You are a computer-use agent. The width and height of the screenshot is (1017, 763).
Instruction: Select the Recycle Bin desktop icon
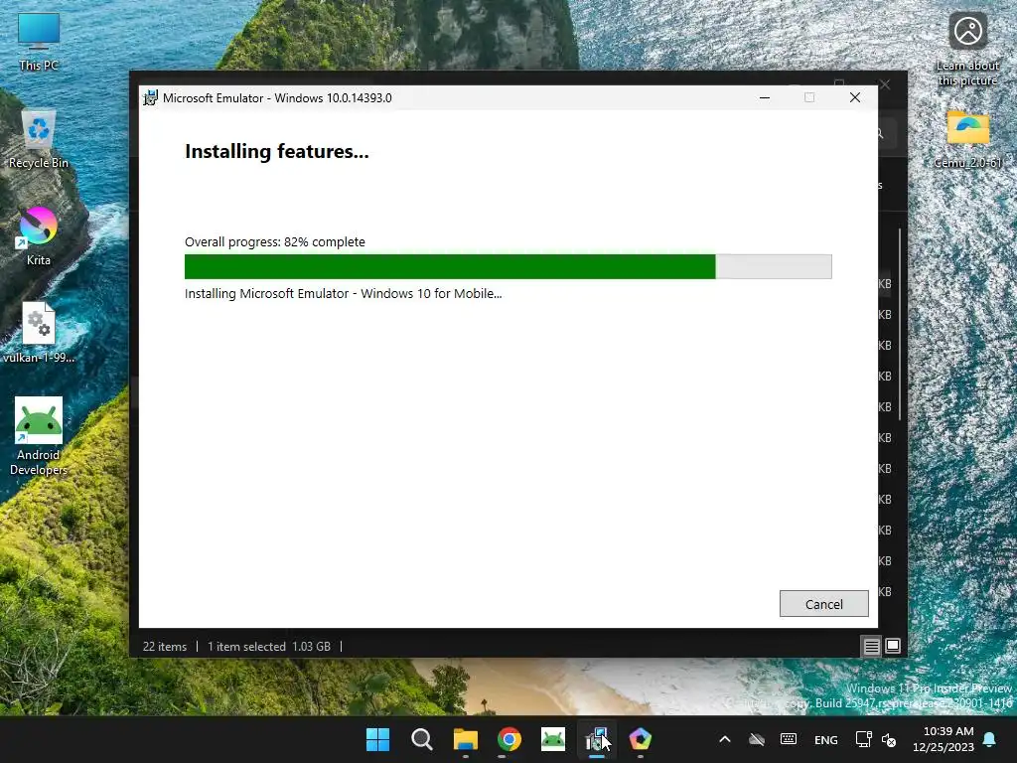[x=39, y=139]
